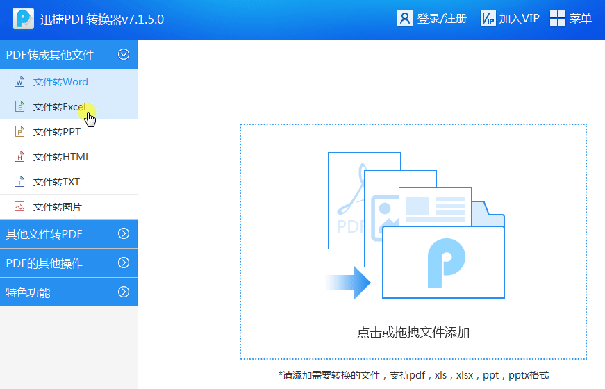Select 文件转Word in the sidebar
The height and width of the screenshot is (389, 605).
click(60, 82)
